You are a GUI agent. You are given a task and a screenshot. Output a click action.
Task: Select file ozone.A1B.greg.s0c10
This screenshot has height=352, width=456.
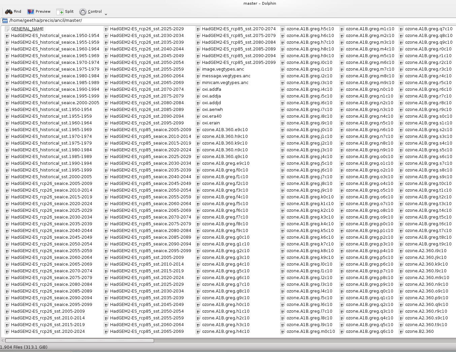(429, 116)
